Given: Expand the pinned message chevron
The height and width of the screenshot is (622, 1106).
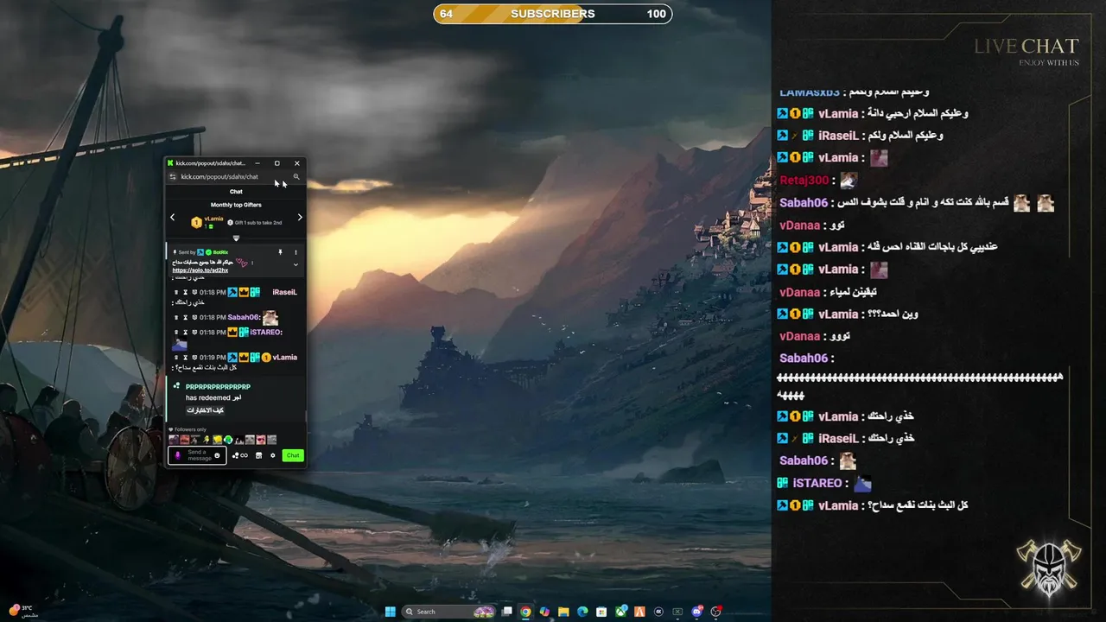Looking at the screenshot, I should pos(296,264).
